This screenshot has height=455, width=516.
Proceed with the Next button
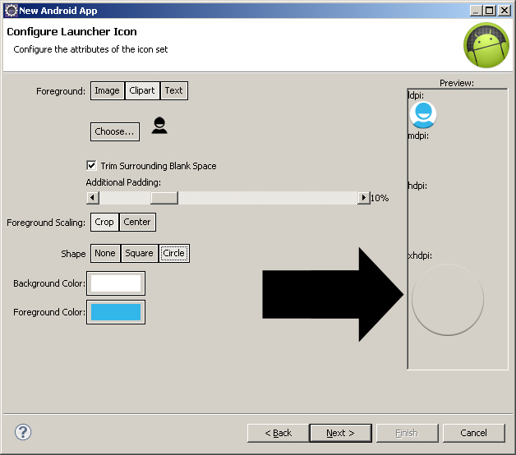click(x=341, y=433)
